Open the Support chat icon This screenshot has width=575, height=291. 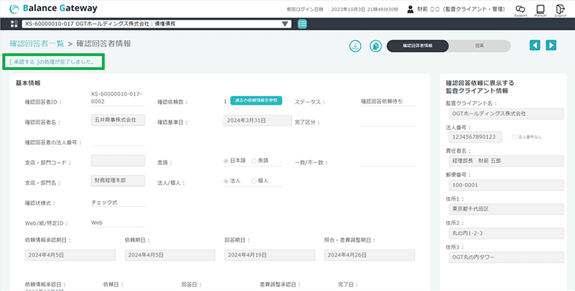[520, 10]
